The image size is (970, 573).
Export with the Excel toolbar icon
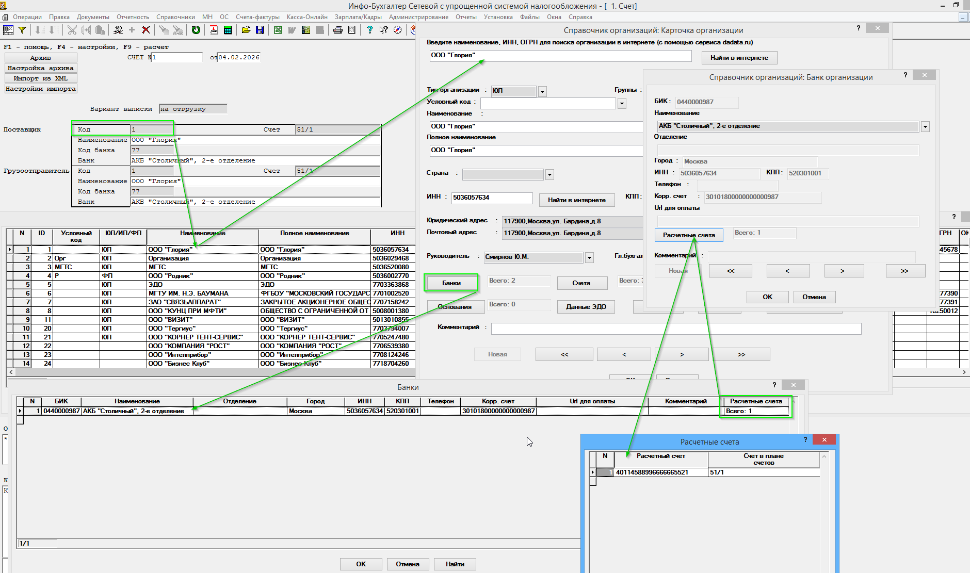(x=278, y=30)
